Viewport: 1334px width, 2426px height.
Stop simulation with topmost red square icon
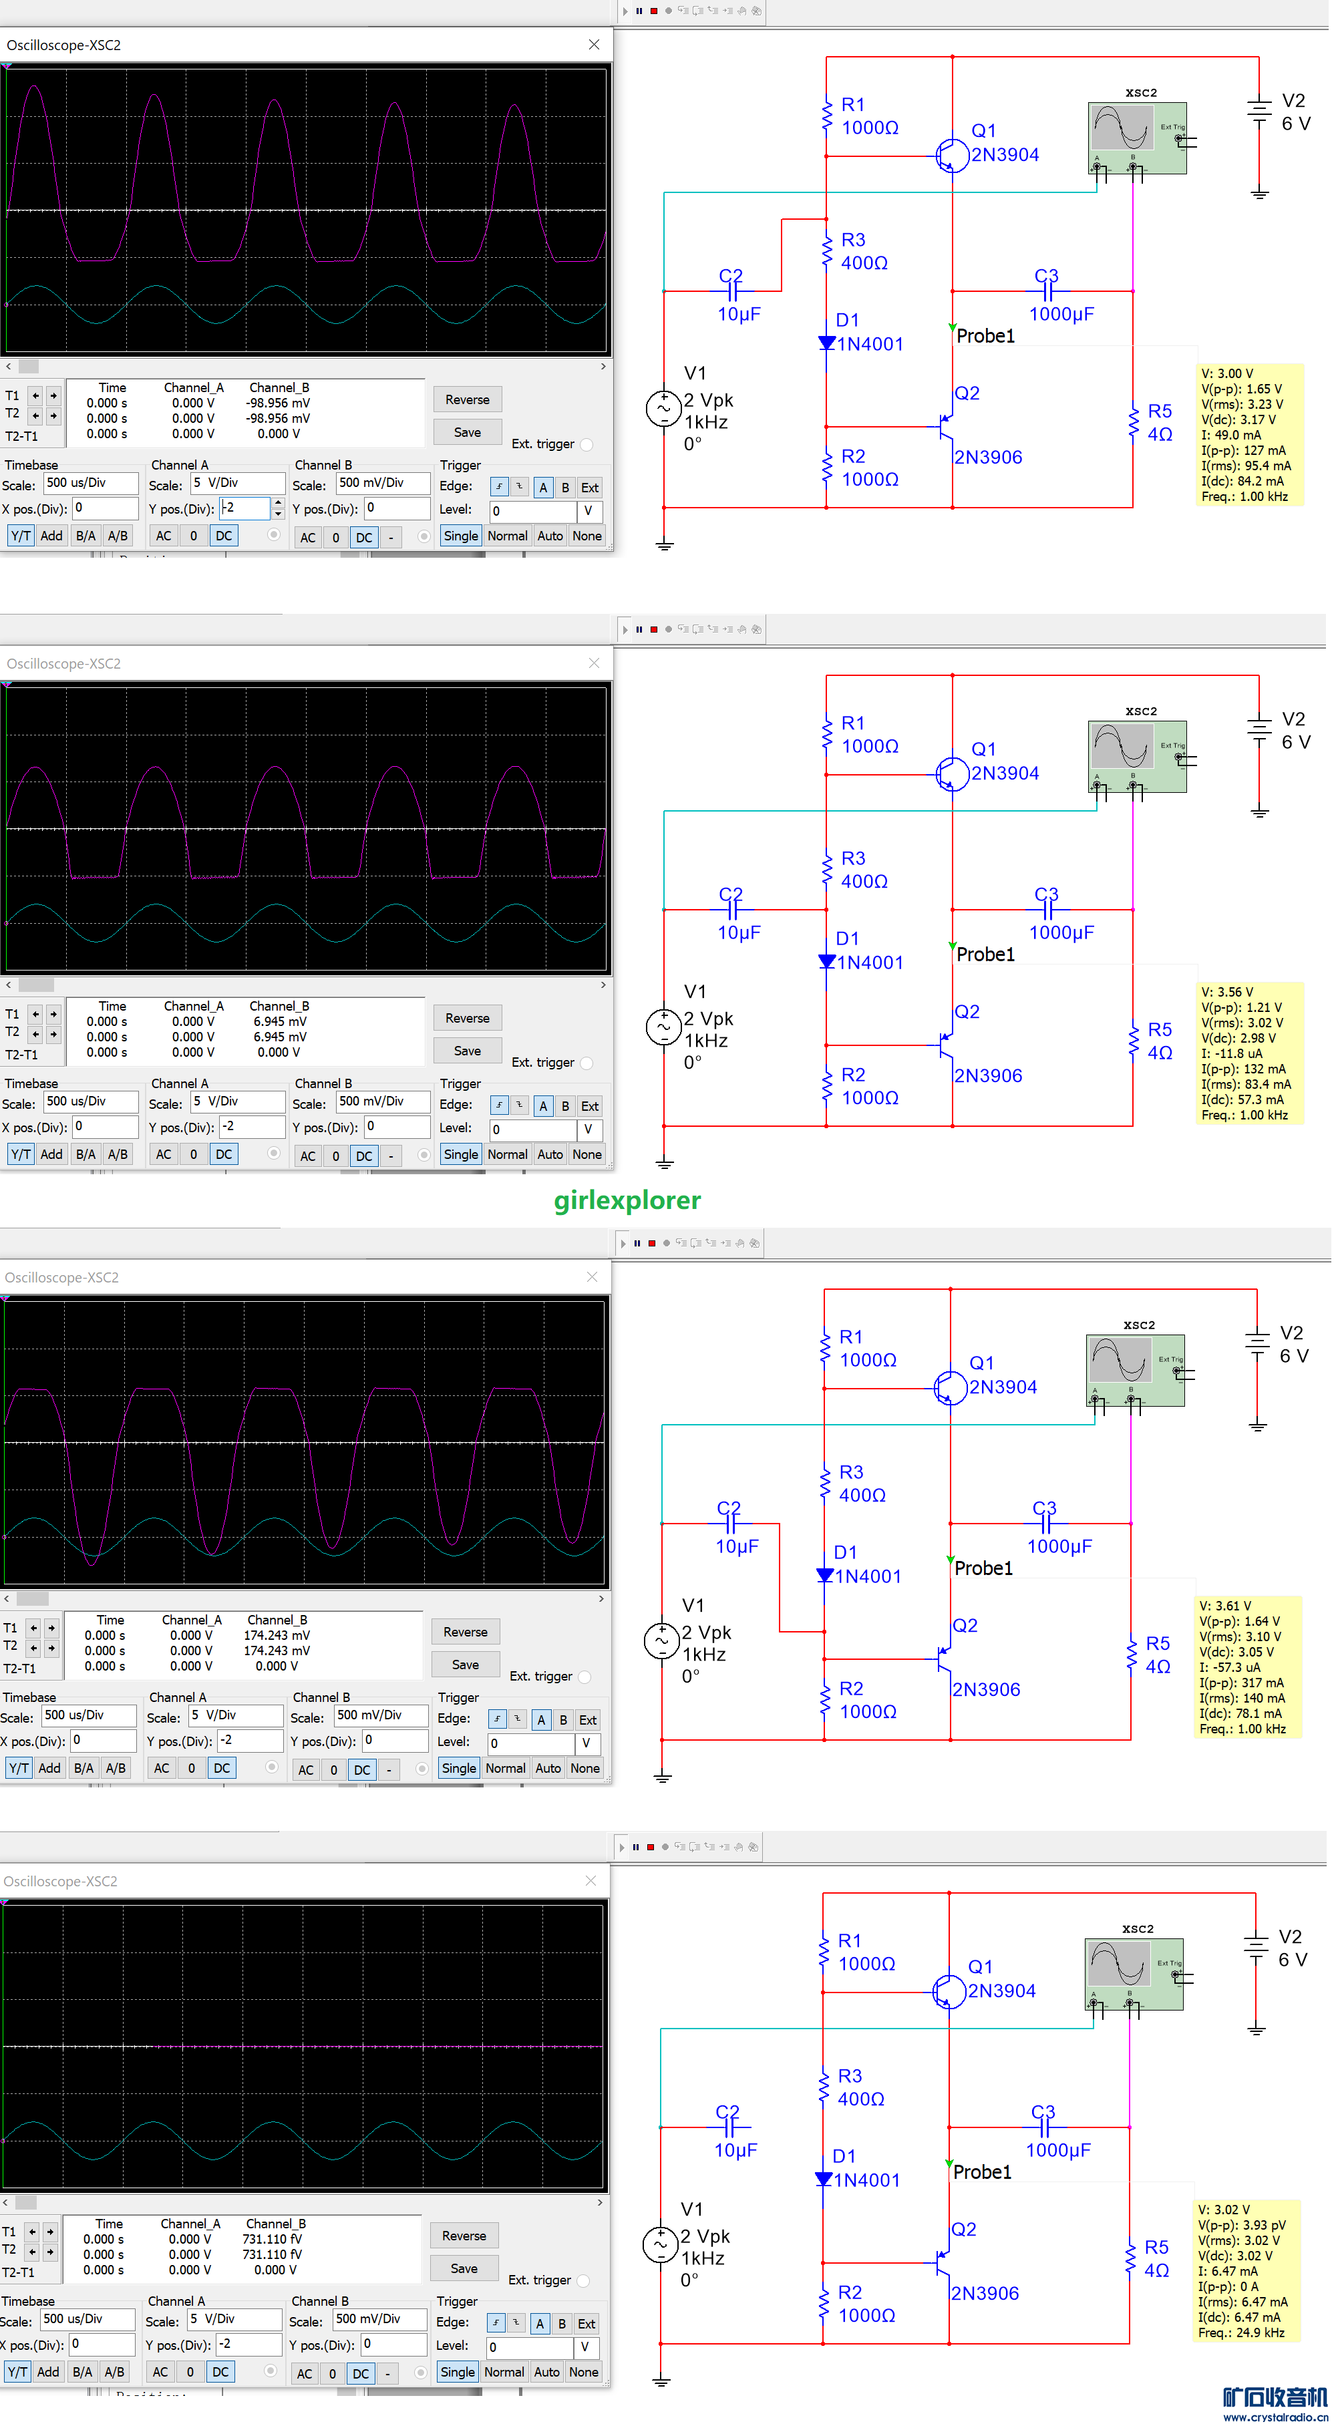[x=654, y=11]
